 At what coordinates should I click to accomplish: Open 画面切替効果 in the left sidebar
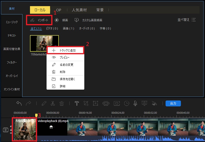click(x=12, y=49)
